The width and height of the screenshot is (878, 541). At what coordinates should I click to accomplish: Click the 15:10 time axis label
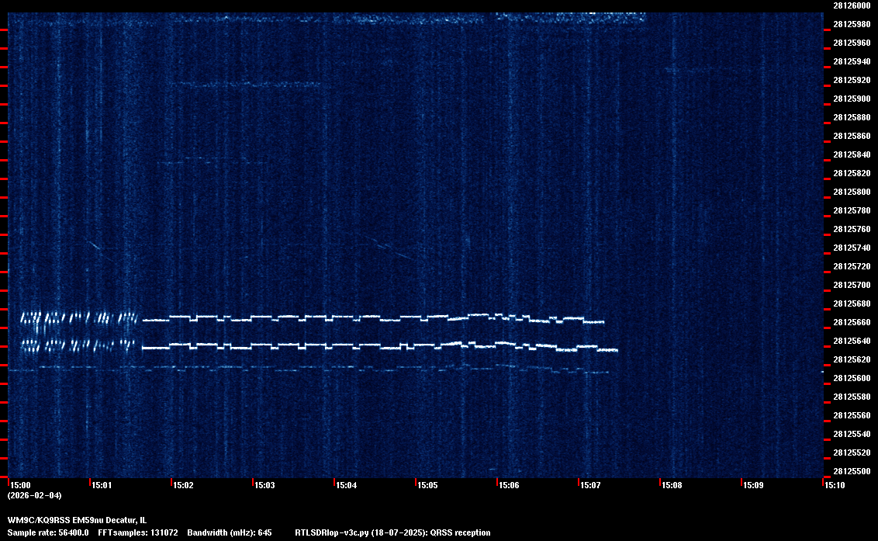coord(836,486)
